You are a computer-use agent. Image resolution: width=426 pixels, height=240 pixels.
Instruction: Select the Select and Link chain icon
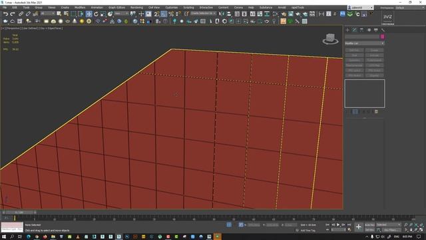pyautogui.click(x=21, y=14)
